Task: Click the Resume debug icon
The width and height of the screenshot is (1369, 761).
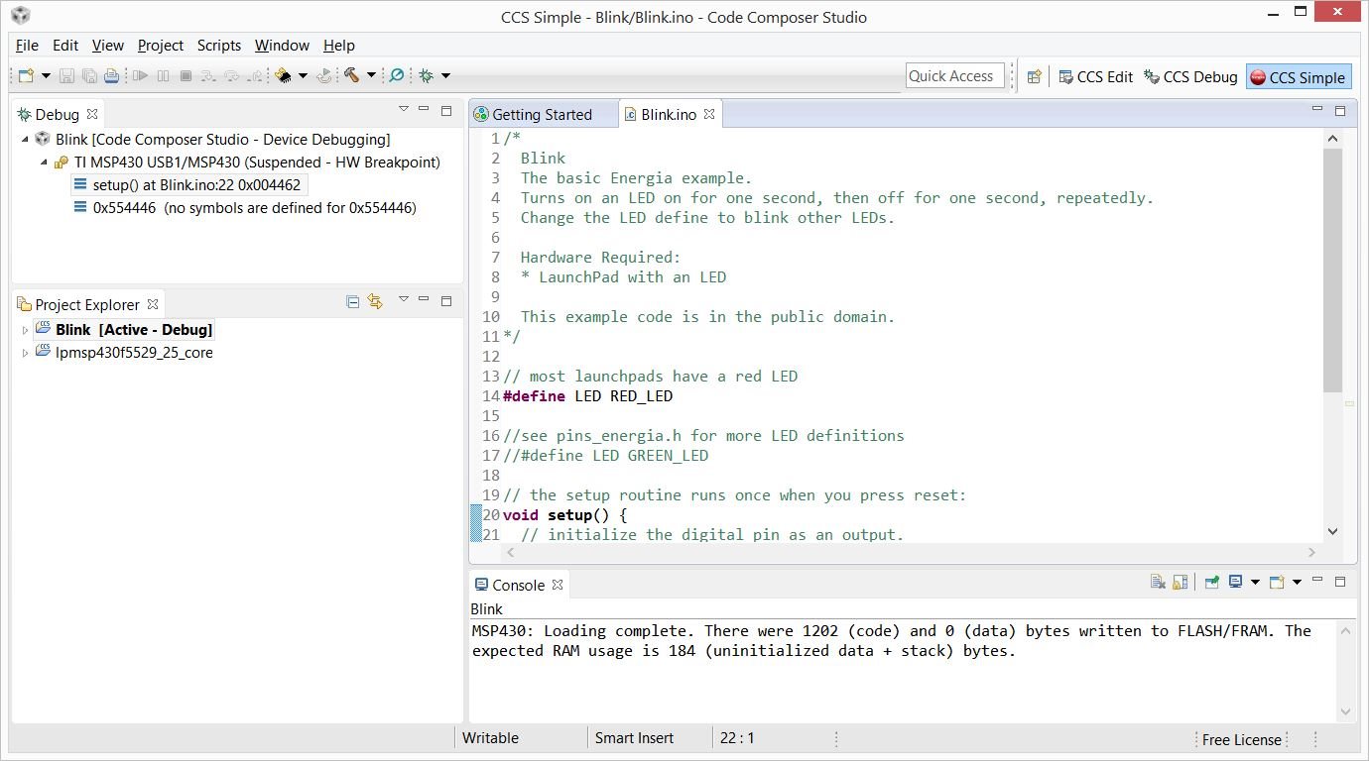Action: pyautogui.click(x=140, y=75)
